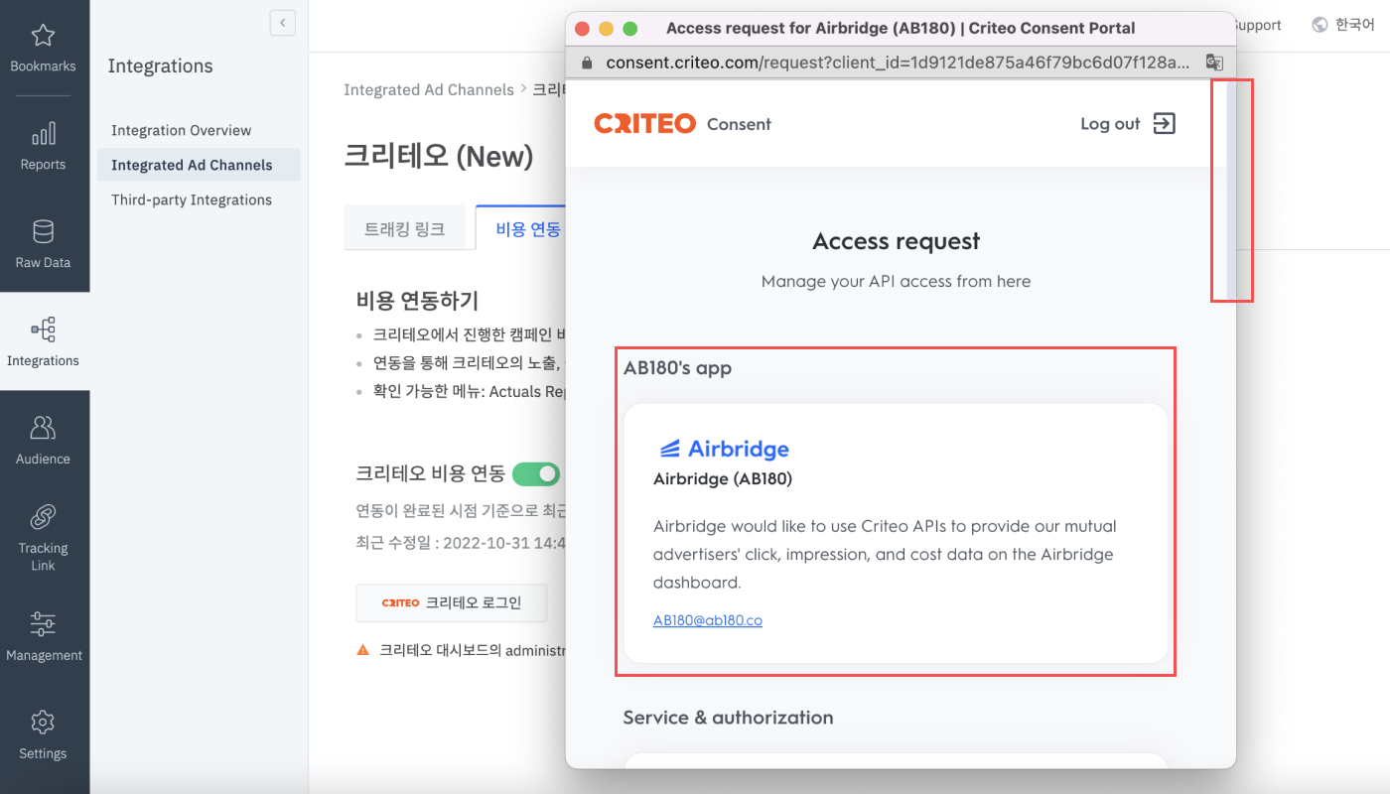Open Raw Data database icon
The image size is (1390, 794).
[x=43, y=232]
